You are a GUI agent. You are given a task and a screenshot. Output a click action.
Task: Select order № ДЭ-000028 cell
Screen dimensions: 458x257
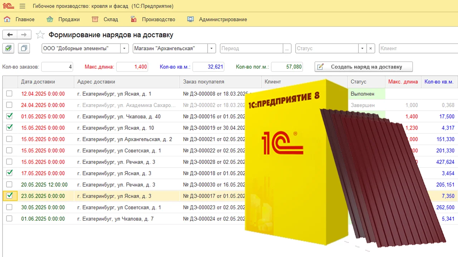[214, 162]
